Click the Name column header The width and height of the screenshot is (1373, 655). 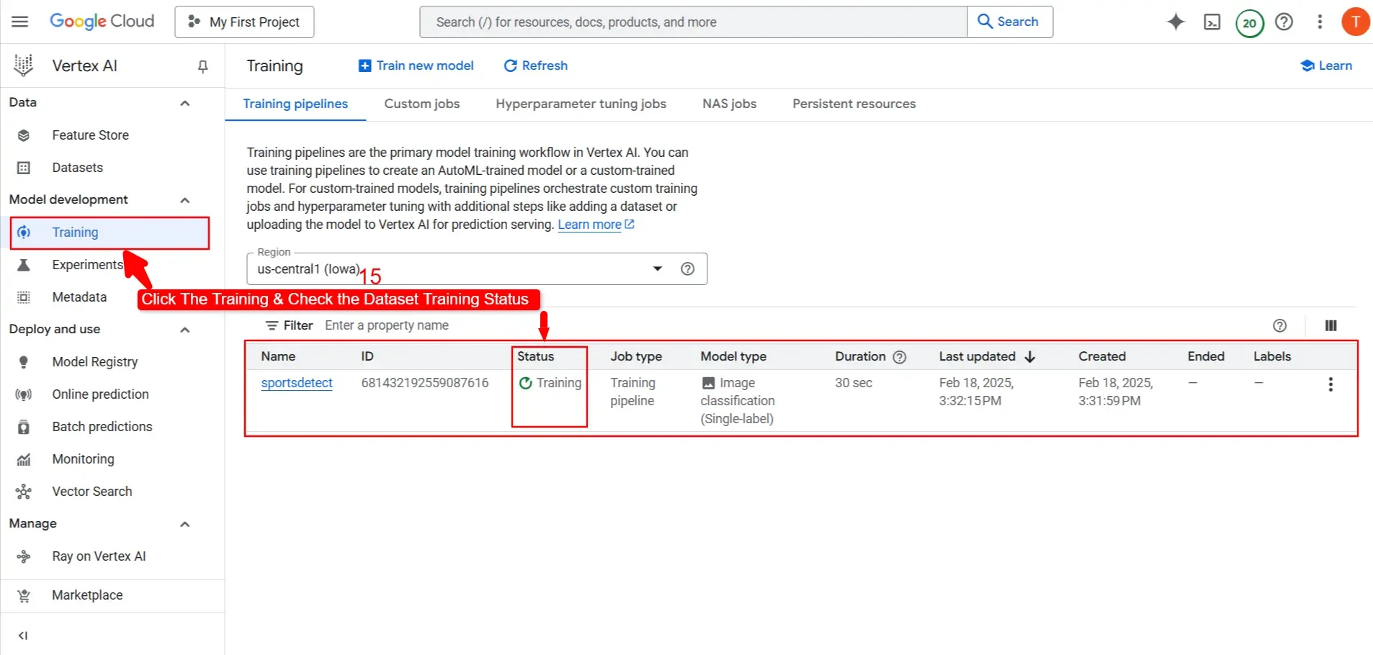[x=278, y=356]
